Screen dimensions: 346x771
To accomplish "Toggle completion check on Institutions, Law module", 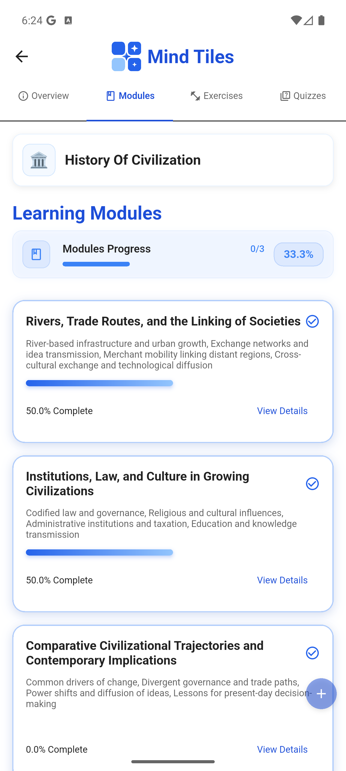I will [x=312, y=484].
